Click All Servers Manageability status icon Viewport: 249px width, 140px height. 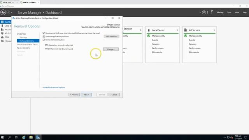(186, 36)
